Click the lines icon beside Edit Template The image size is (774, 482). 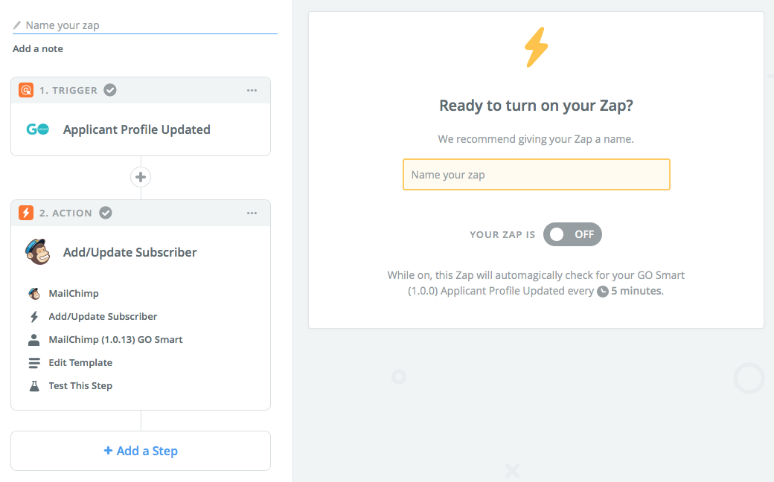click(34, 362)
